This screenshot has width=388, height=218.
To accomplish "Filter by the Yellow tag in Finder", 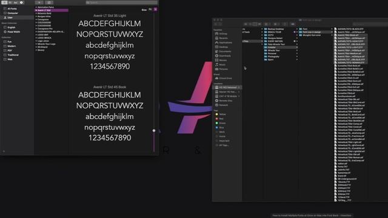I will (221, 114).
